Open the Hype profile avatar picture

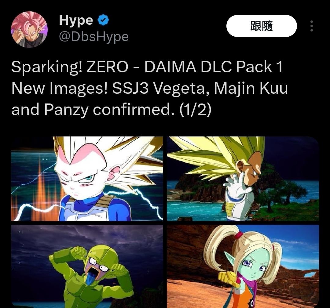[29, 29]
